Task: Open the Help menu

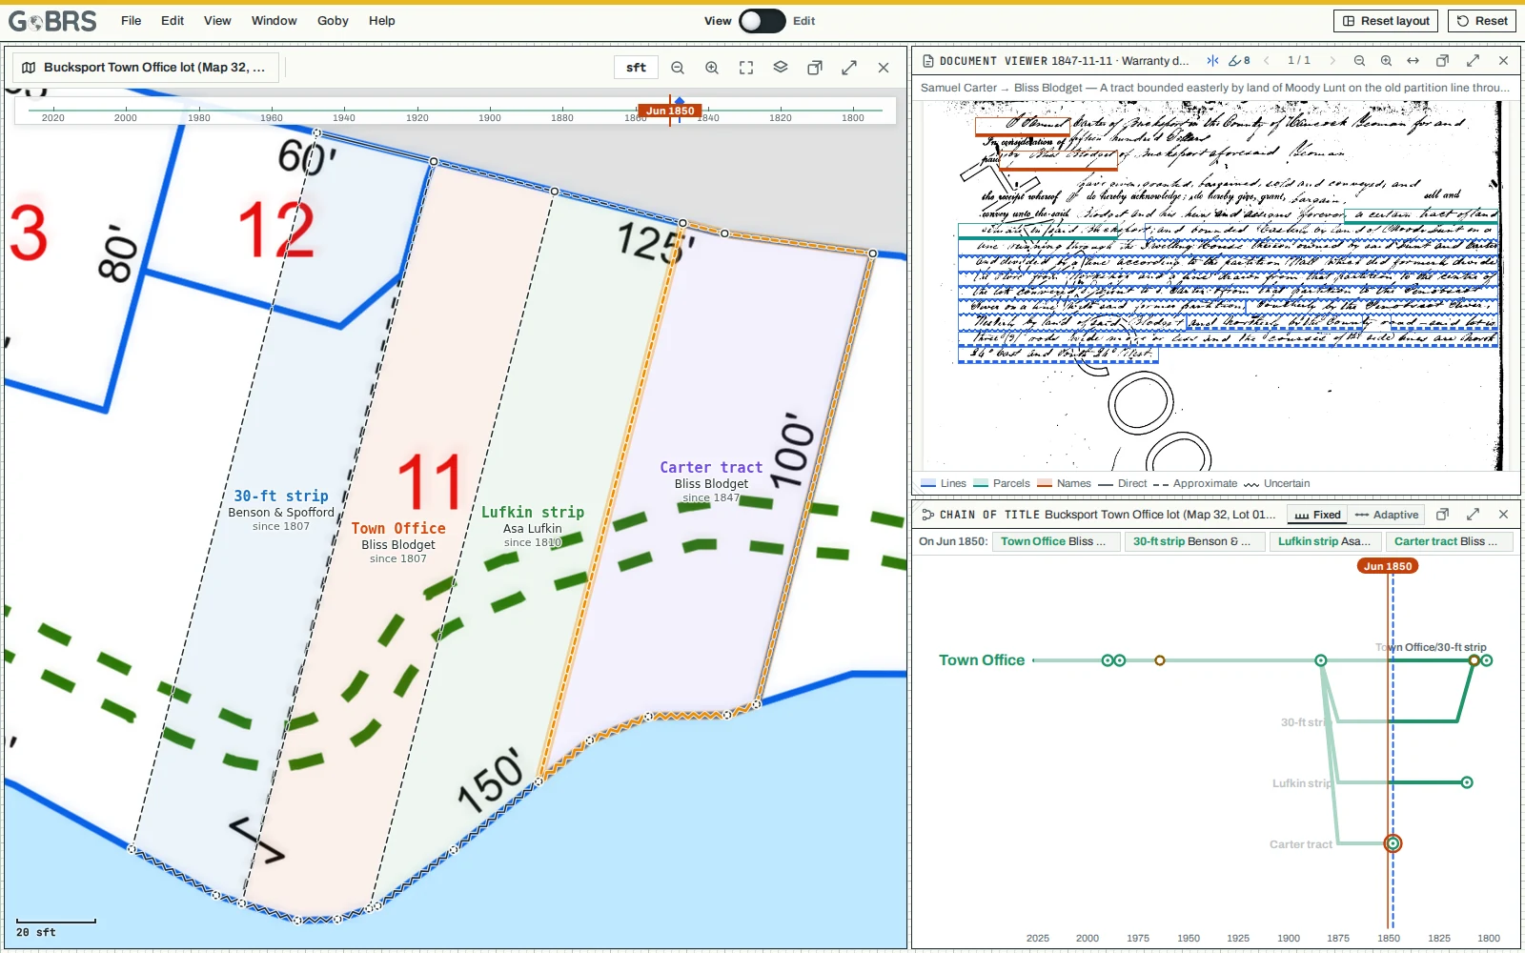Action: pos(382,21)
